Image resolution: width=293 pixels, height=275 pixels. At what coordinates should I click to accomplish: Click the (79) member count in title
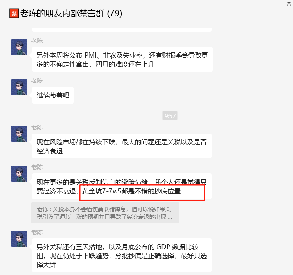click(x=115, y=14)
